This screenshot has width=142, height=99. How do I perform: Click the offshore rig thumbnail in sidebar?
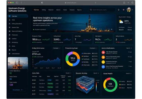[18, 63]
